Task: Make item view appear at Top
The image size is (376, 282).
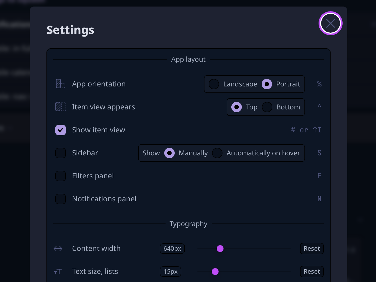Action: (236, 107)
